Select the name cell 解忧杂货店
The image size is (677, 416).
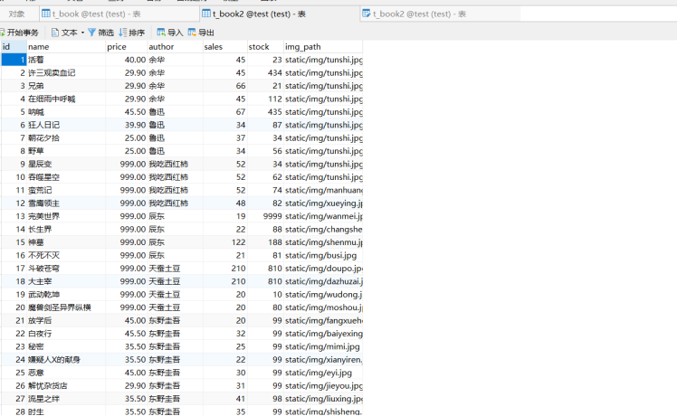tap(66, 385)
